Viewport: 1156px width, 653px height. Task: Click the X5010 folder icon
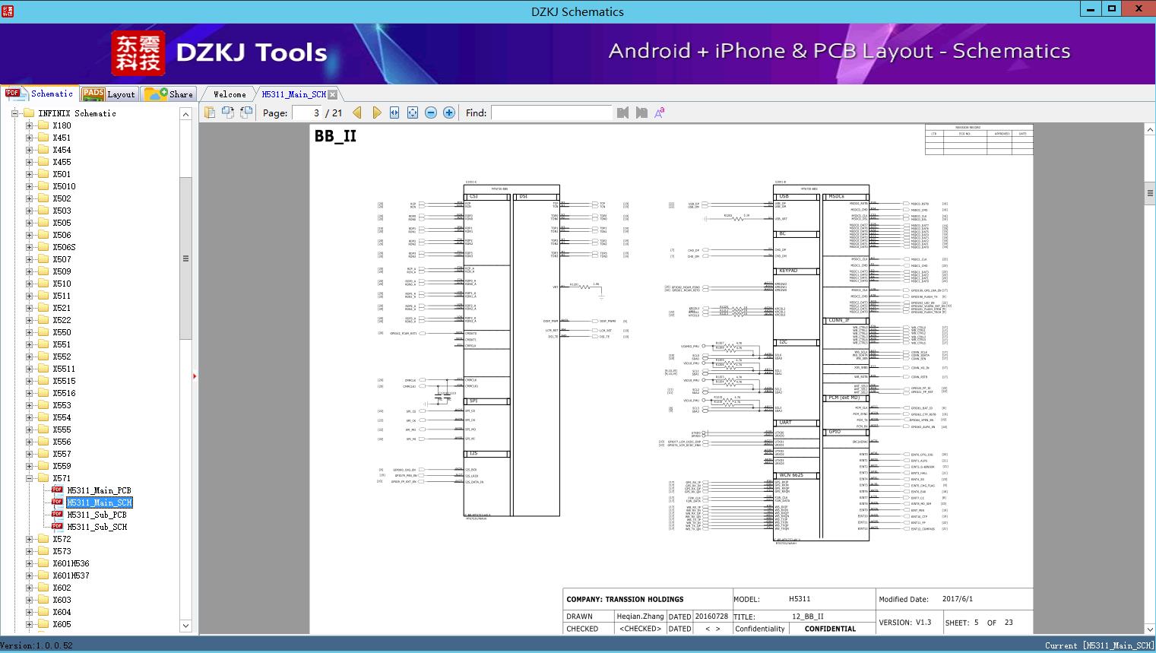[x=43, y=186]
